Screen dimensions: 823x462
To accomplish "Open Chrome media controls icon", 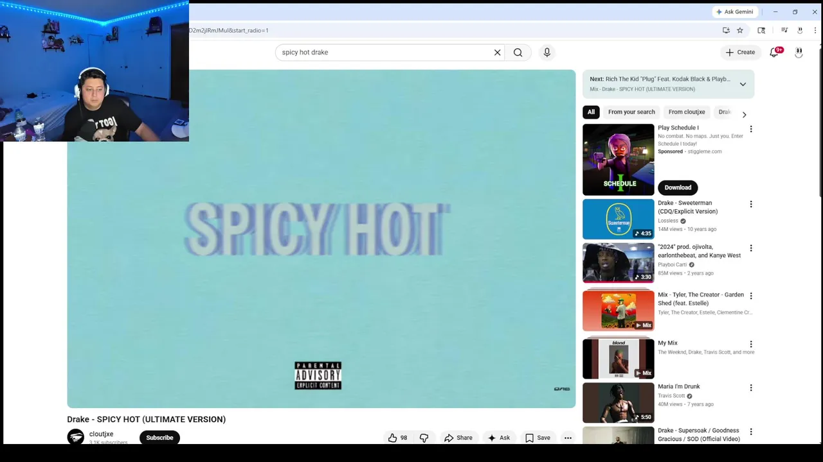I will pyautogui.click(x=784, y=30).
